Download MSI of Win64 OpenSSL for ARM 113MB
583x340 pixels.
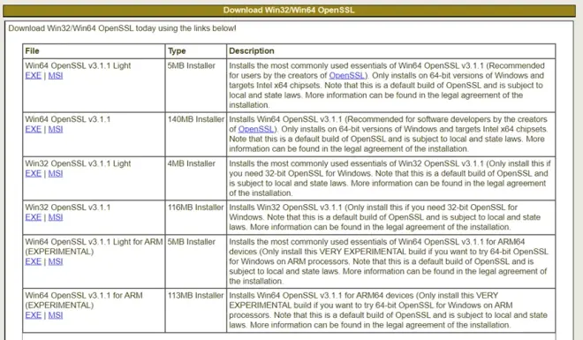(56, 315)
